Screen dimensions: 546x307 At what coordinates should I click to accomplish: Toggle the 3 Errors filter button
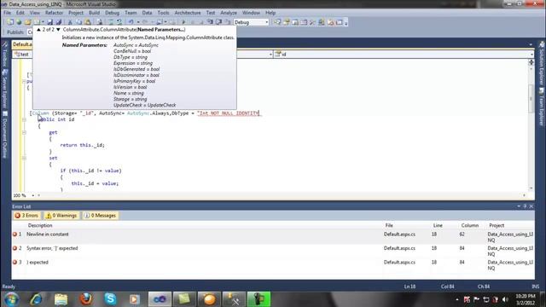[26, 216]
